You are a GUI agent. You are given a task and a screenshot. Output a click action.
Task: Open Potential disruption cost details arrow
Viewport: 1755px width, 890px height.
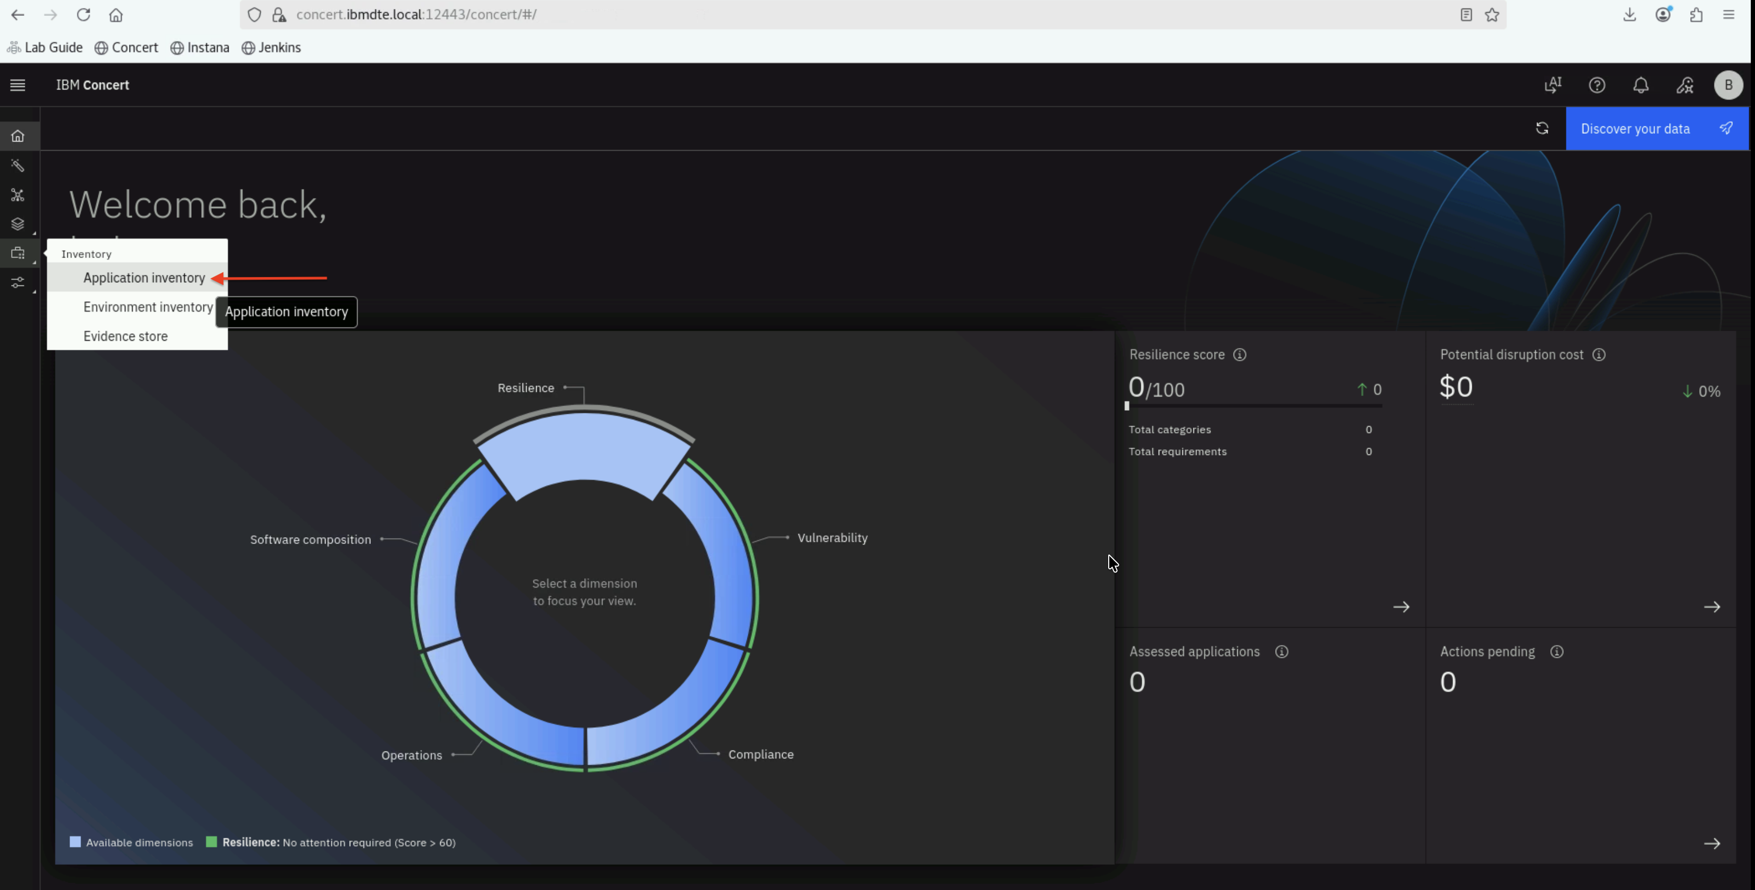click(x=1712, y=607)
